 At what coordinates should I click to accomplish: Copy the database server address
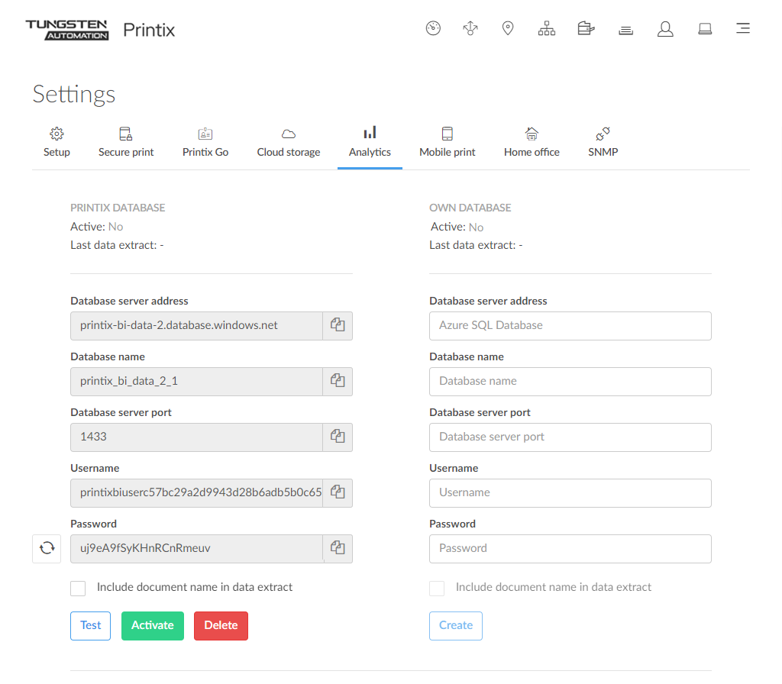tap(338, 325)
